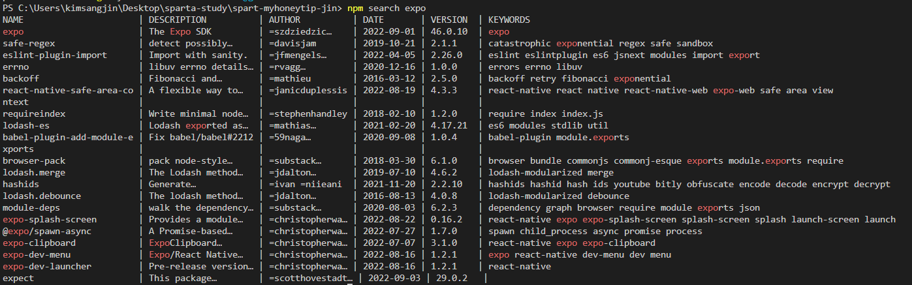Click the package name 'expo-dev-launcher'
Image resolution: width=912 pixels, height=285 pixels.
pos(47,266)
